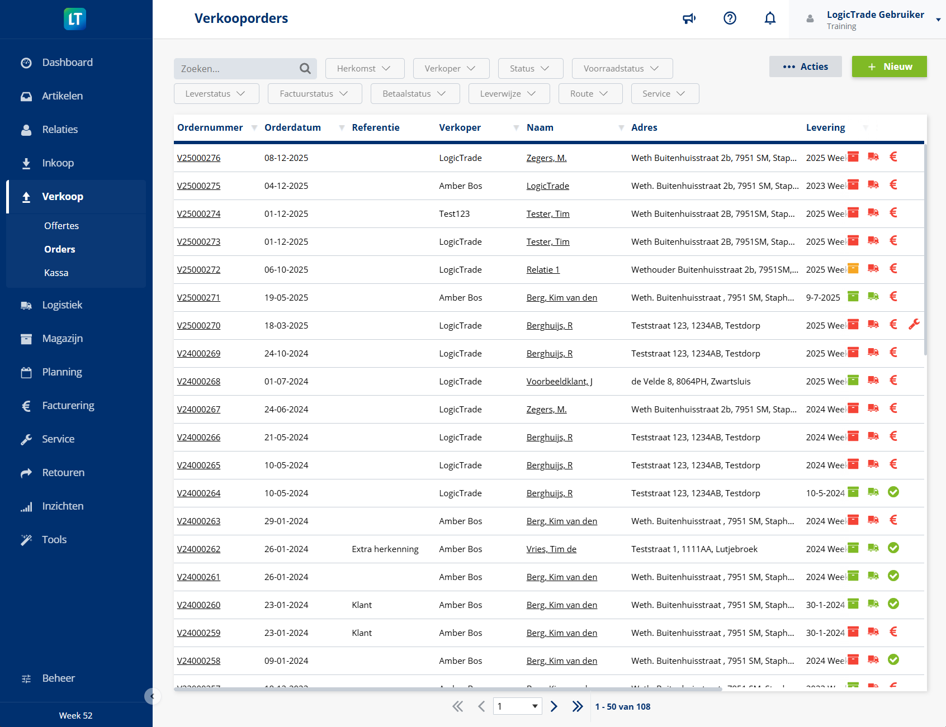This screenshot has height=727, width=946.
Task: Open the notifications bell icon
Action: (770, 18)
